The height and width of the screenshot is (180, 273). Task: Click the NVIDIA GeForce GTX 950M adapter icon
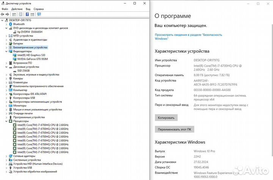point(15,59)
